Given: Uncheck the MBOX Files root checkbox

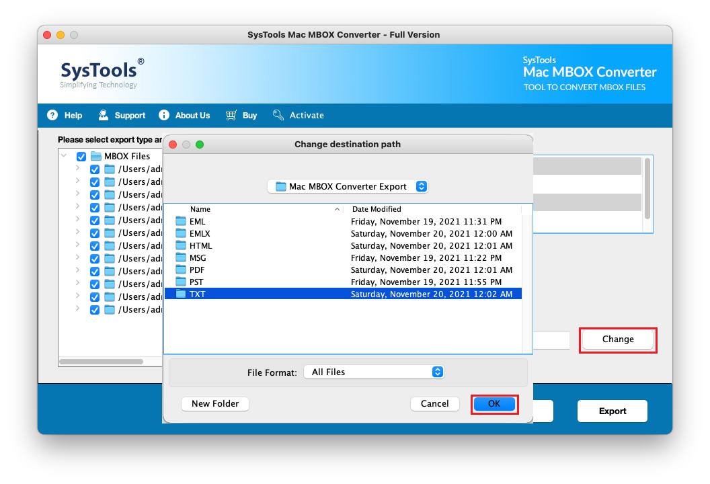Looking at the screenshot, I should [x=81, y=157].
